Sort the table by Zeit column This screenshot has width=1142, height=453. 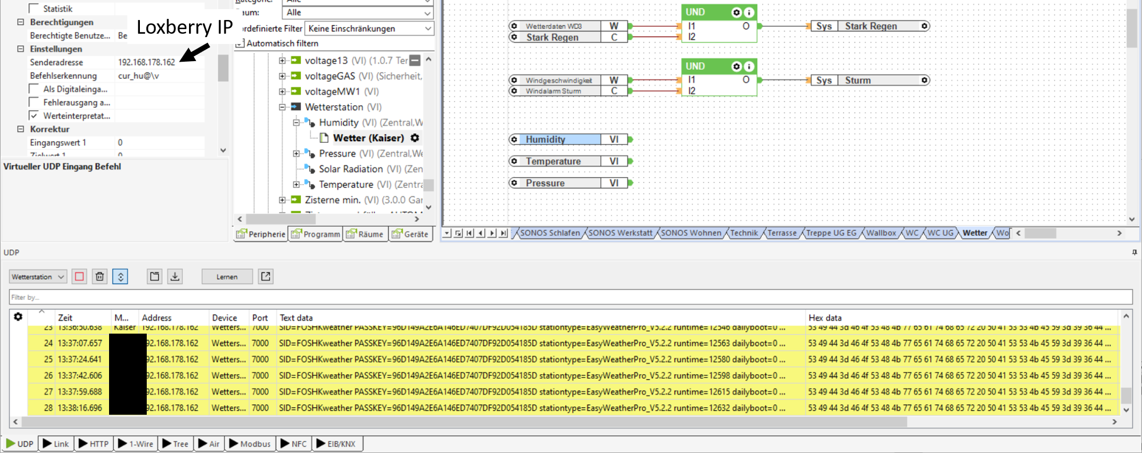pyautogui.click(x=83, y=318)
